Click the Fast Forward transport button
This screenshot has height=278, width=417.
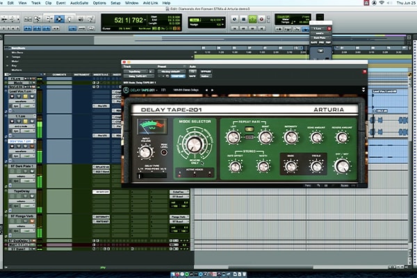pos(253,28)
